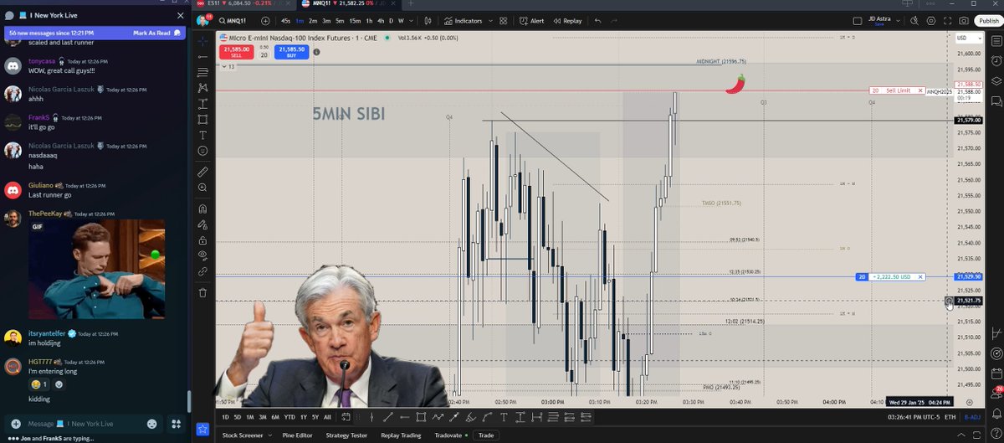Switch to the 4h timeframe
The height and width of the screenshot is (443, 1004).
(x=381, y=21)
